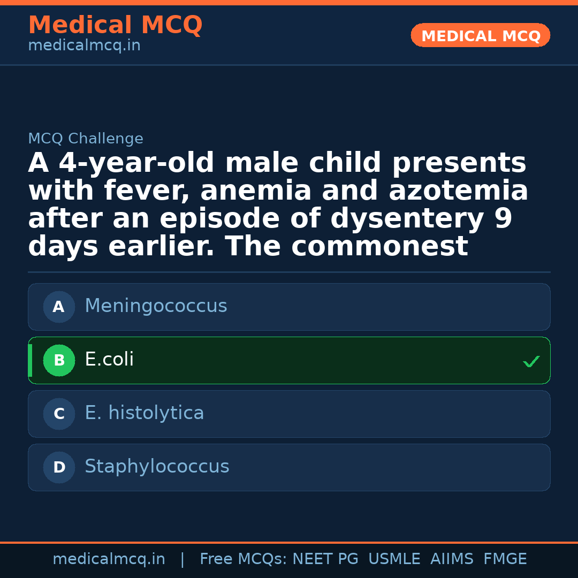Click the circular A badge icon
This screenshot has width=578, height=578.
coord(59,307)
